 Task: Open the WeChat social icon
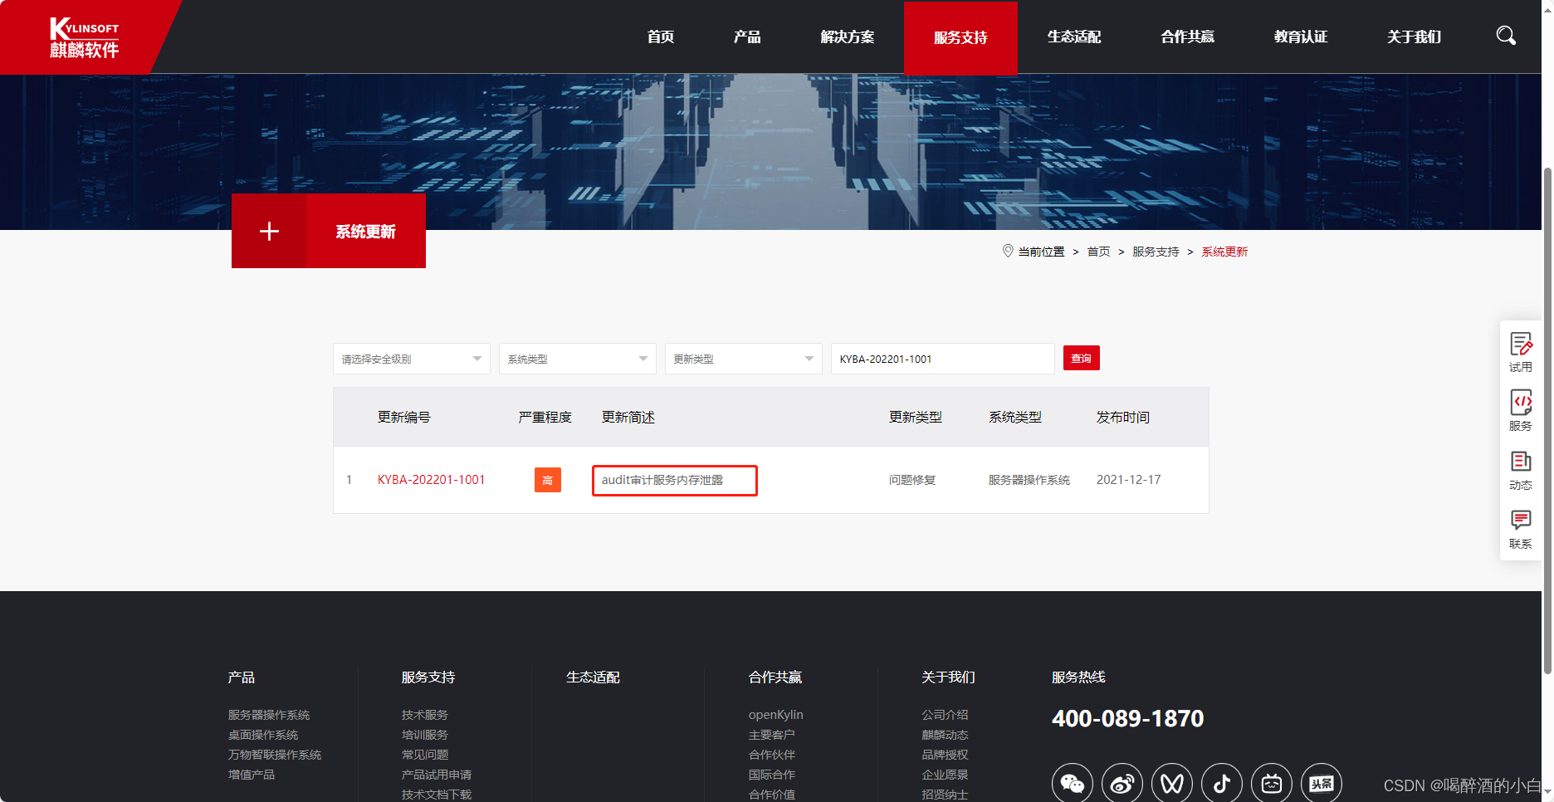pos(1072,781)
